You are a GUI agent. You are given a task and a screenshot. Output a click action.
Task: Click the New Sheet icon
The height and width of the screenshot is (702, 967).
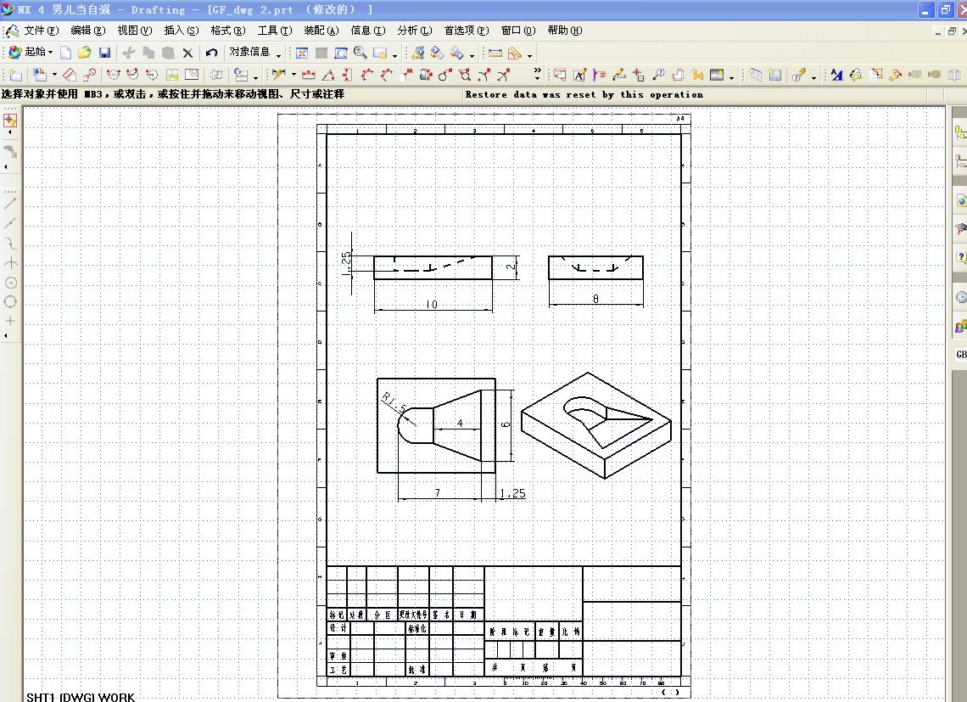coord(14,75)
